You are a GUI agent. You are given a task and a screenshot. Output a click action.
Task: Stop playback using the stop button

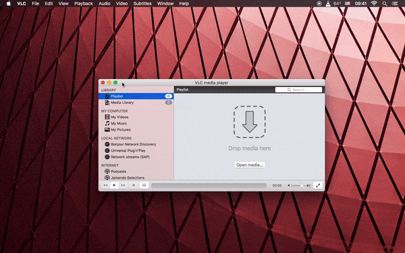click(134, 185)
